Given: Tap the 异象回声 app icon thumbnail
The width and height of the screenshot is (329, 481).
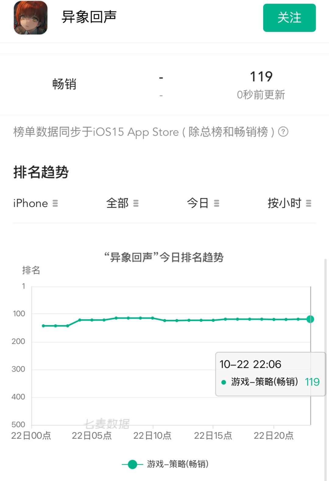Looking at the screenshot, I should (30, 17).
